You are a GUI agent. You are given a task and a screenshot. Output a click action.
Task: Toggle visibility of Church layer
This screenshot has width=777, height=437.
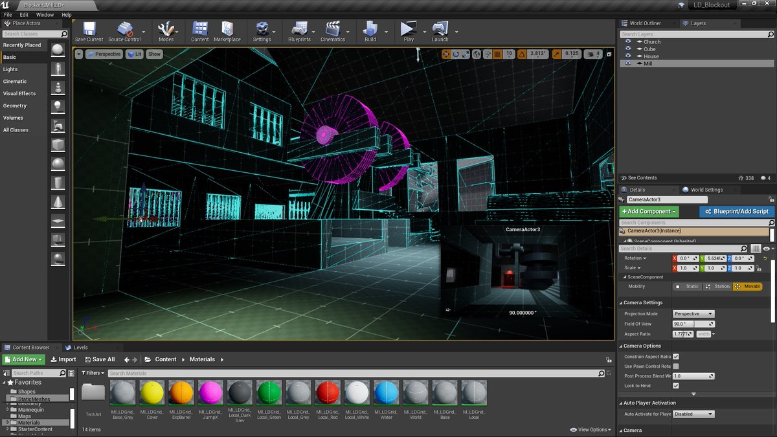pyautogui.click(x=628, y=42)
